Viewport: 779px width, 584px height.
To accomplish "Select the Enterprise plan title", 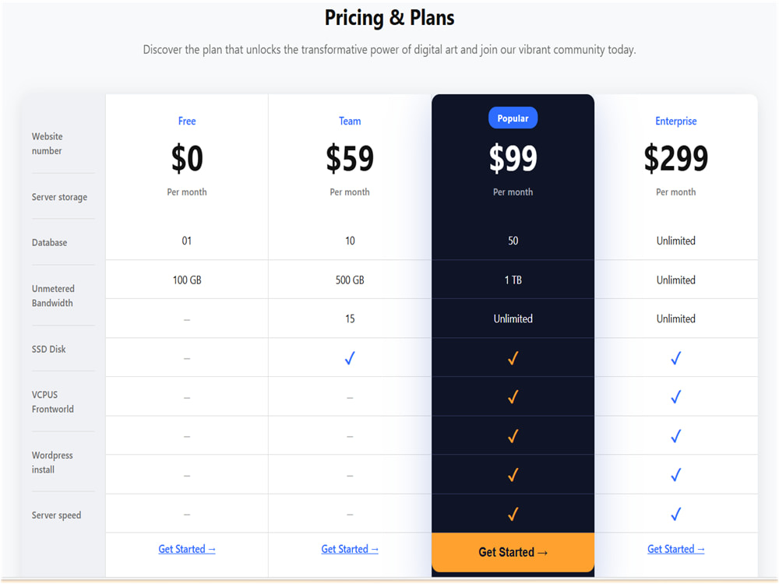I will [x=675, y=121].
